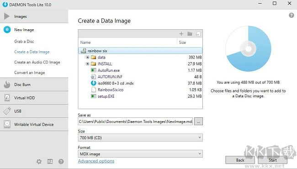Image resolution: width=297 pixels, height=169 pixels.
Task: Click the RainbowSix.ico blank file icon
Action: pyautogui.click(x=93, y=90)
